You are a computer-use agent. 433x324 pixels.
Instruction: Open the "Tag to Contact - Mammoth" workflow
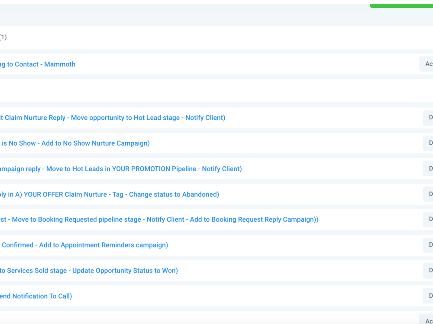click(38, 64)
